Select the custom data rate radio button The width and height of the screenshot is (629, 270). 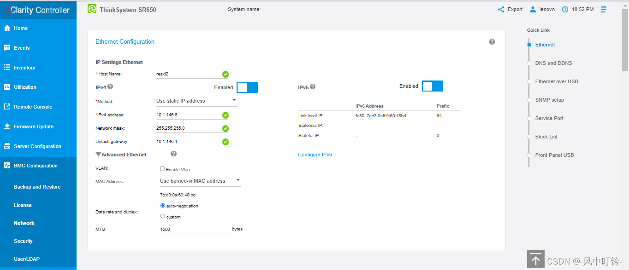click(x=162, y=216)
